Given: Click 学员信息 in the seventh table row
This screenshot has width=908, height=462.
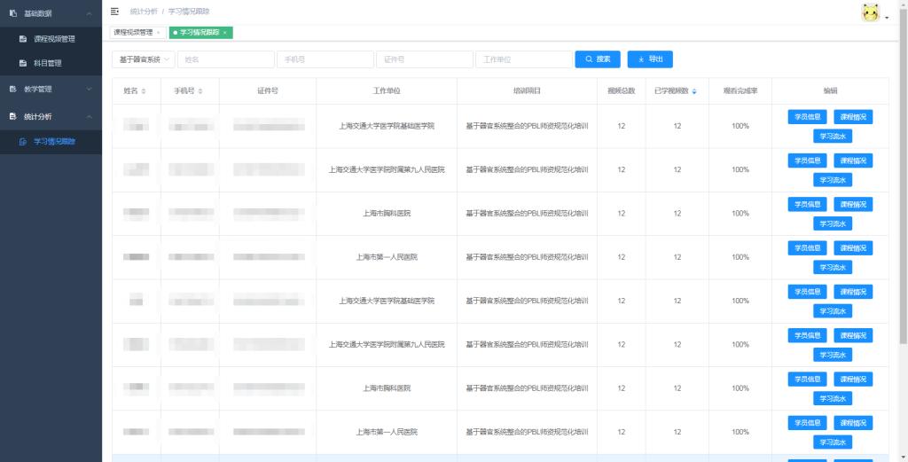Looking at the screenshot, I should [x=807, y=380].
